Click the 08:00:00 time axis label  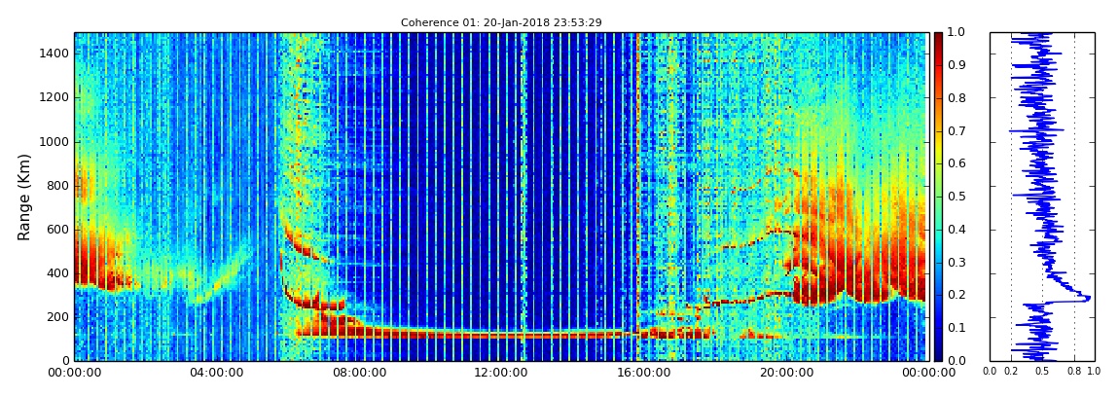(357, 372)
